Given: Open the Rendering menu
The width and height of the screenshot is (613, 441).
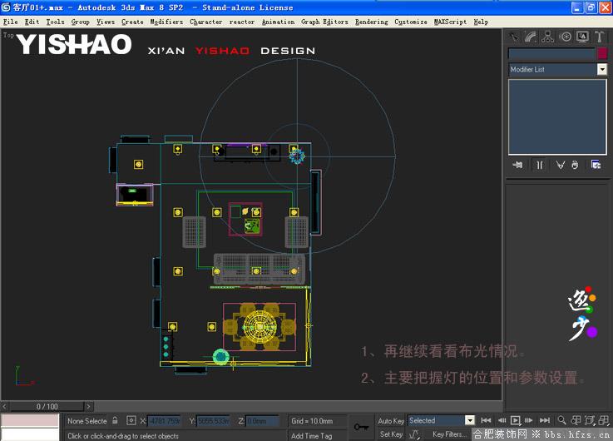Looking at the screenshot, I should [x=372, y=22].
